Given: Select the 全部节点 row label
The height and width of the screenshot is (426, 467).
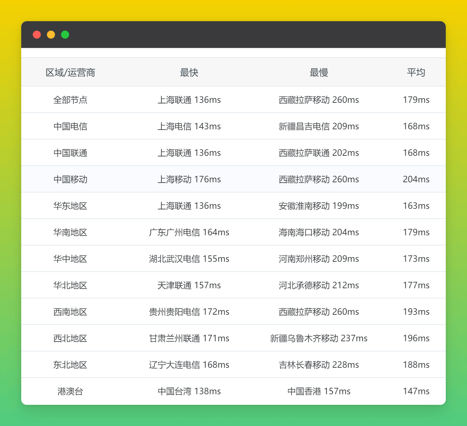Looking at the screenshot, I should [70, 100].
